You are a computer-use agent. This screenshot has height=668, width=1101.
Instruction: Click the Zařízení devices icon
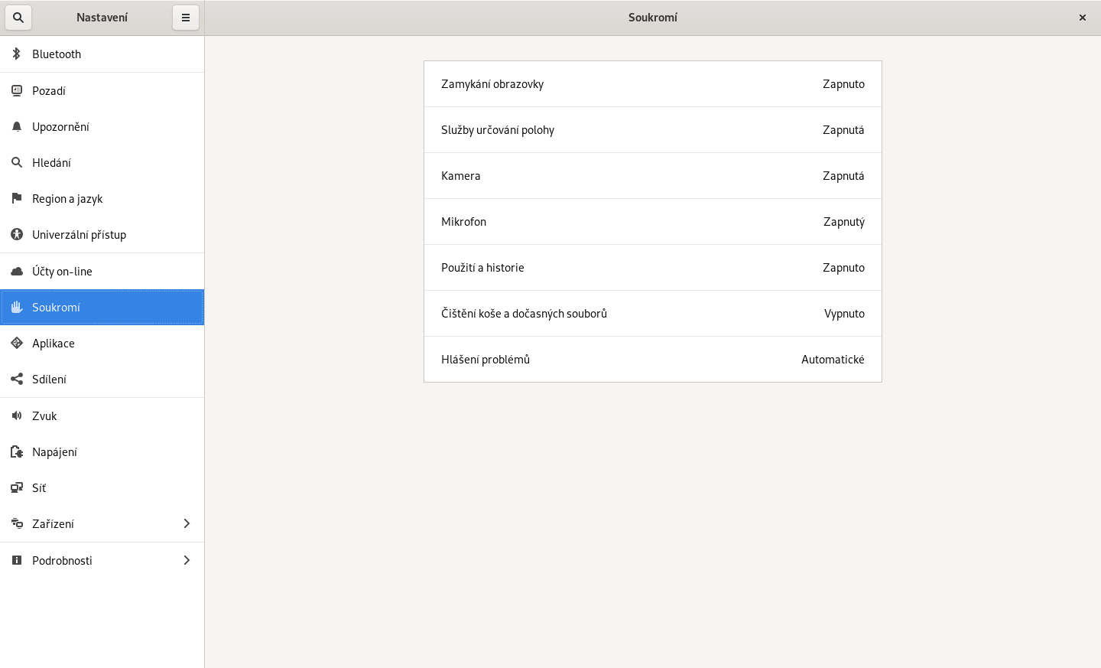pos(17,523)
